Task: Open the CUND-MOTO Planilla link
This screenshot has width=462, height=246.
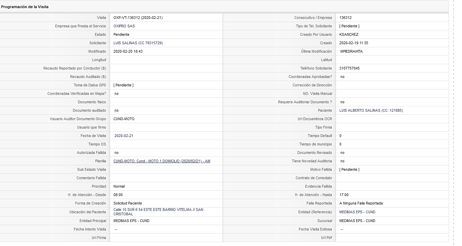Action: [x=162, y=161]
